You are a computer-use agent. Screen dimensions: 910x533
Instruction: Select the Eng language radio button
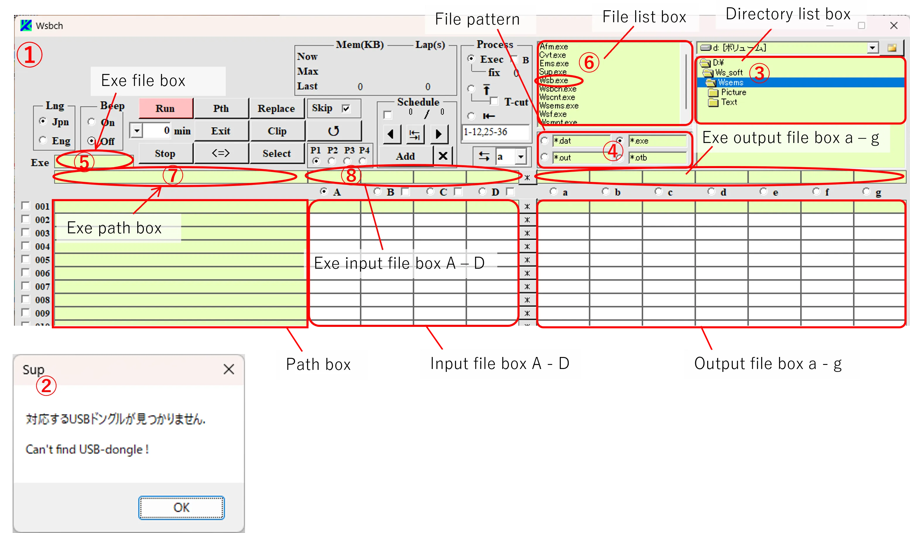(43, 140)
